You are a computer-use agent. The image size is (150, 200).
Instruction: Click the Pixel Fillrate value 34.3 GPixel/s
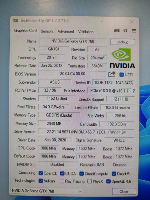point(54,107)
